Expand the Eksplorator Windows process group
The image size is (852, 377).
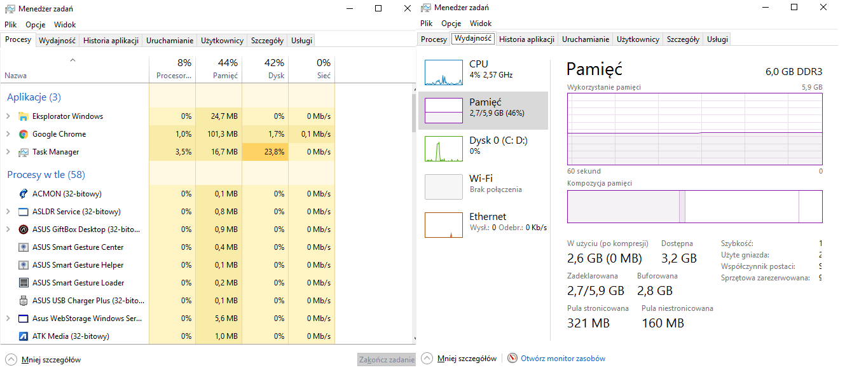coord(8,116)
